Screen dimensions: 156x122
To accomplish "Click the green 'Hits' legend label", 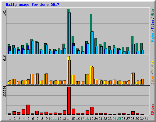I will [152, 13].
